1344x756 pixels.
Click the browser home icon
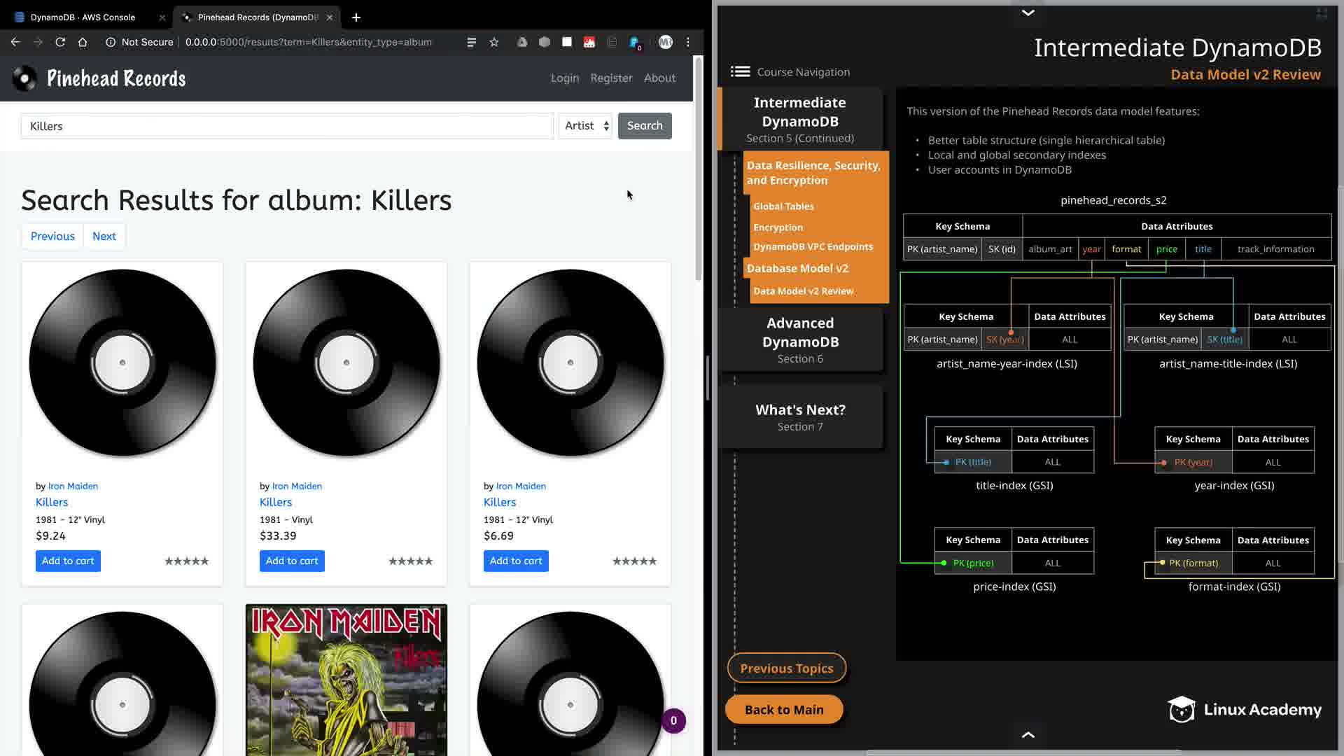pos(83,42)
